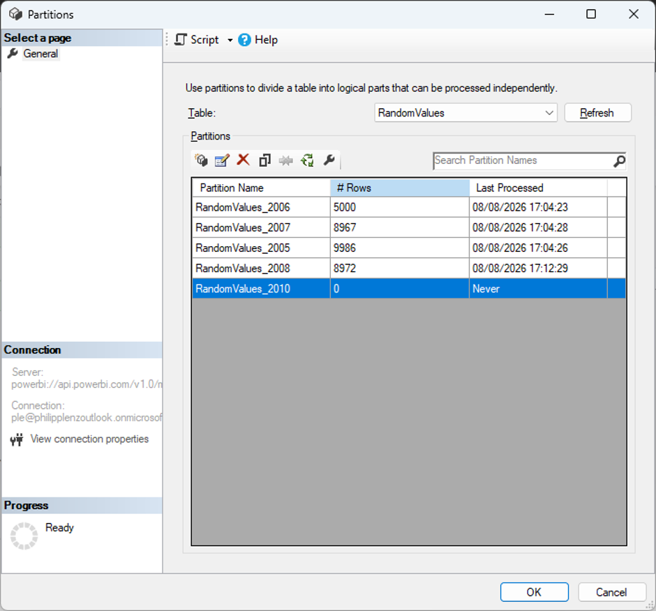
Task: Click the Script label in the toolbar
Action: click(204, 40)
